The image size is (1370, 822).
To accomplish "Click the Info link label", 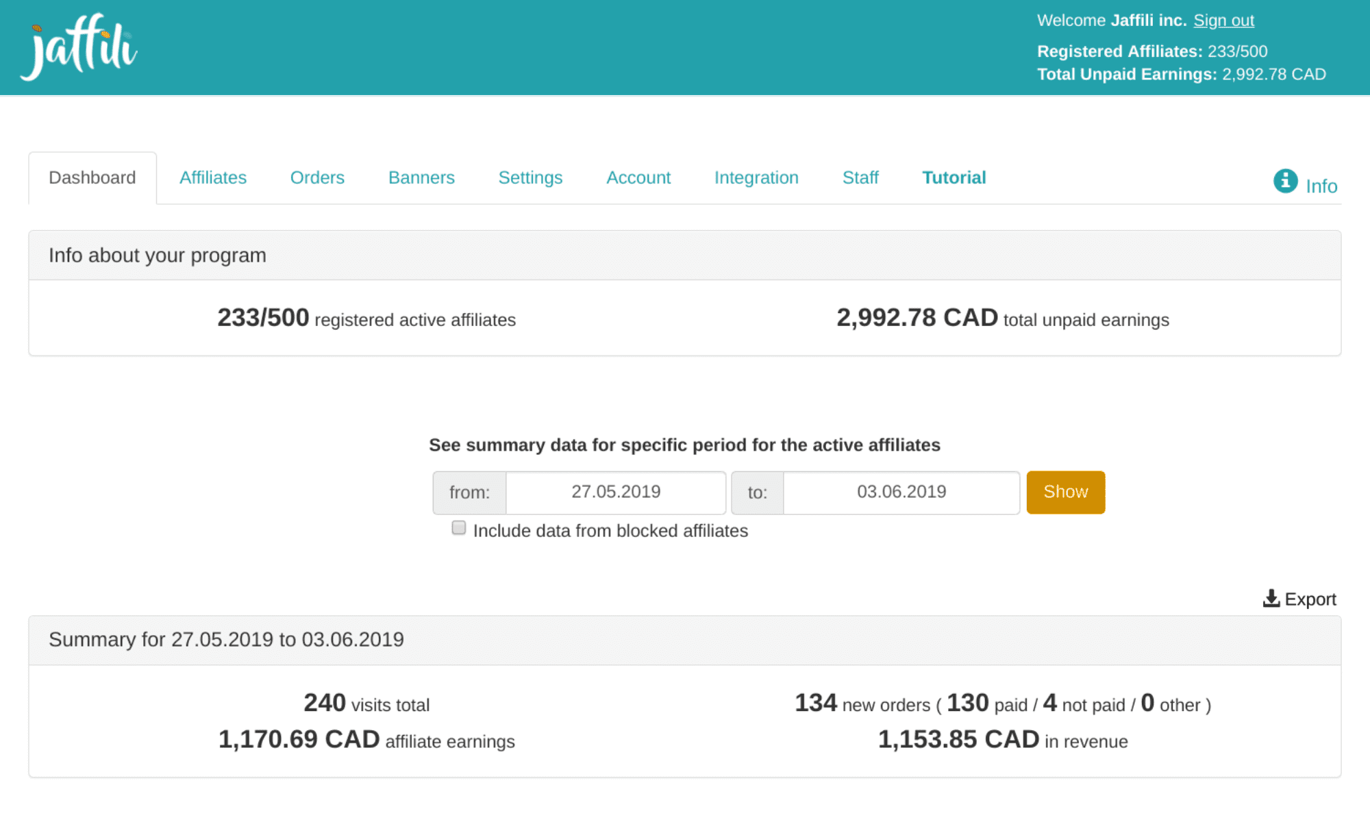I will coord(1321,186).
